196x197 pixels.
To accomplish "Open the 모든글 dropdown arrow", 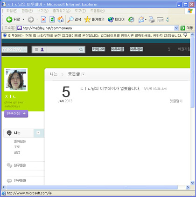I will coord(84,74).
